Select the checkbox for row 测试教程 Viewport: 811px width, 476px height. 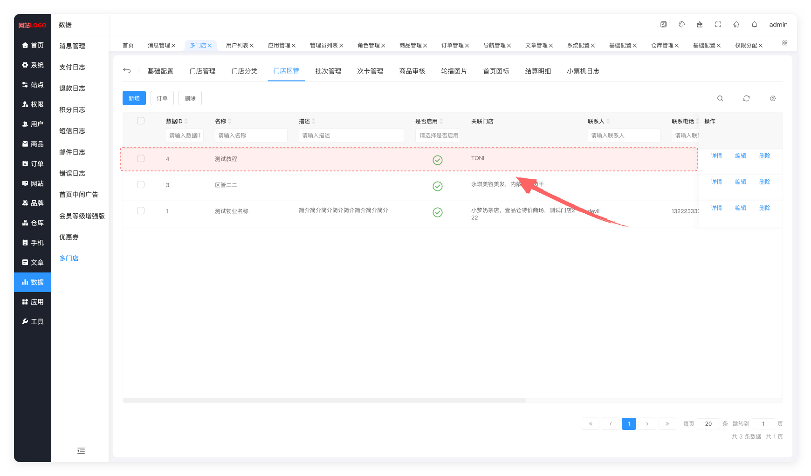pos(141,159)
